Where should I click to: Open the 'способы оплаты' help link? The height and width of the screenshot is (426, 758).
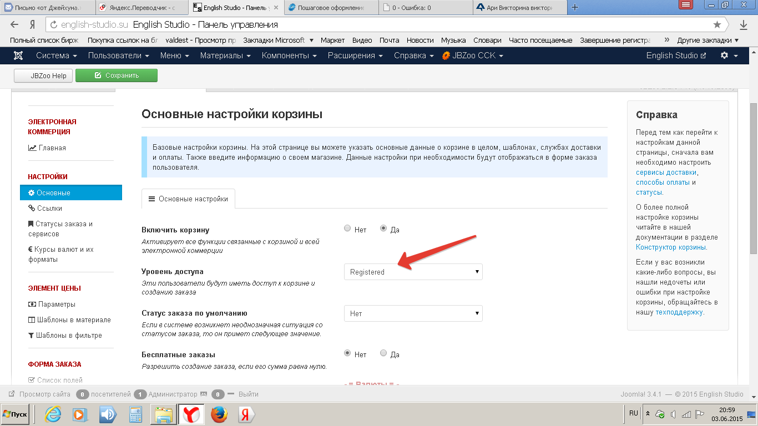[x=663, y=182]
